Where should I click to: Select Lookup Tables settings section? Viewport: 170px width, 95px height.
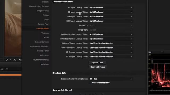point(42,28)
